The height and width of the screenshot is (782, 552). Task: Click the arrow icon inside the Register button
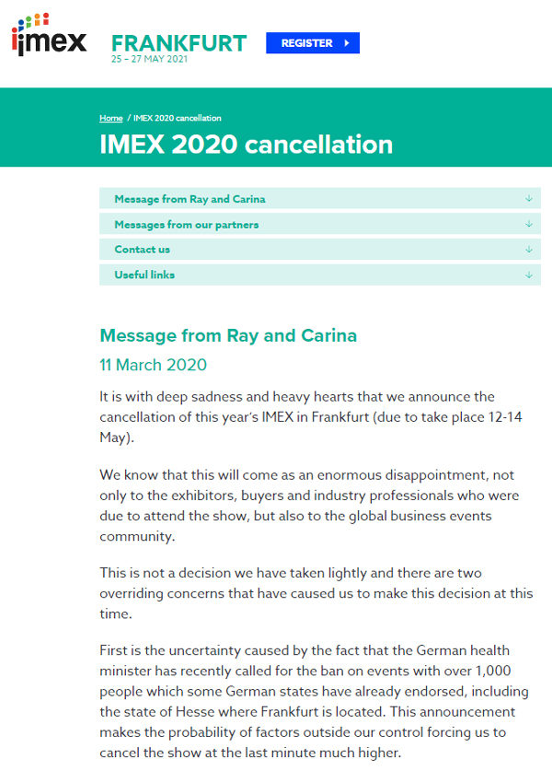click(x=346, y=43)
